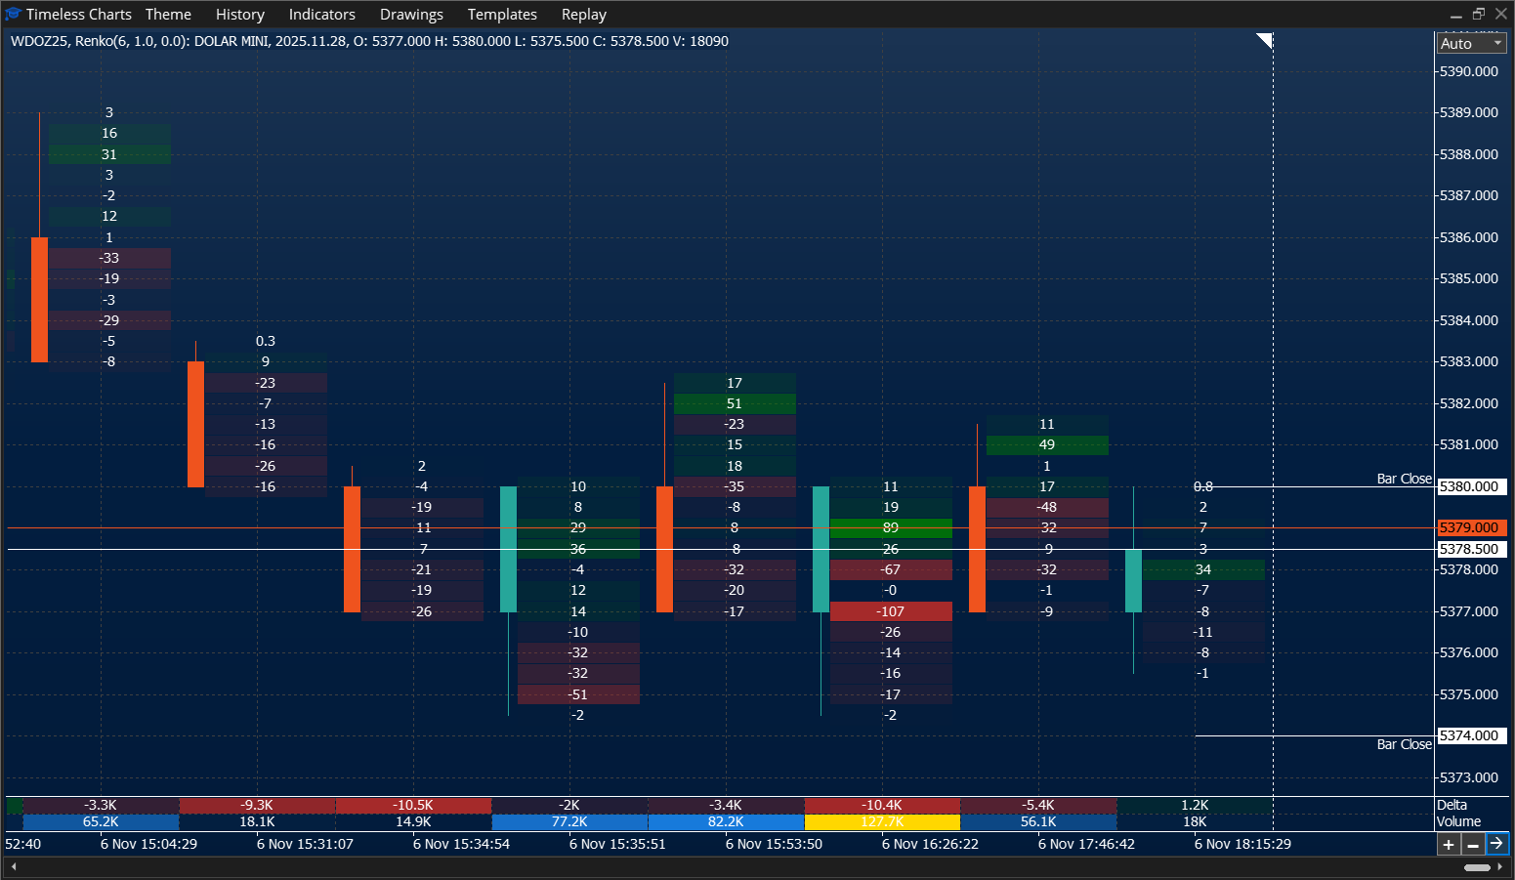
Task: Open the Theme menu
Action: [x=168, y=14]
